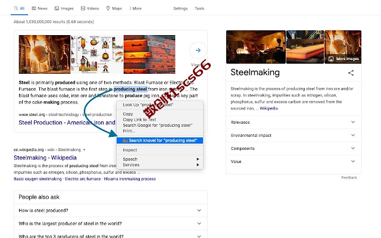The width and height of the screenshot is (381, 238).
Task: Click the Maps tab pin icon
Action: [108, 8]
